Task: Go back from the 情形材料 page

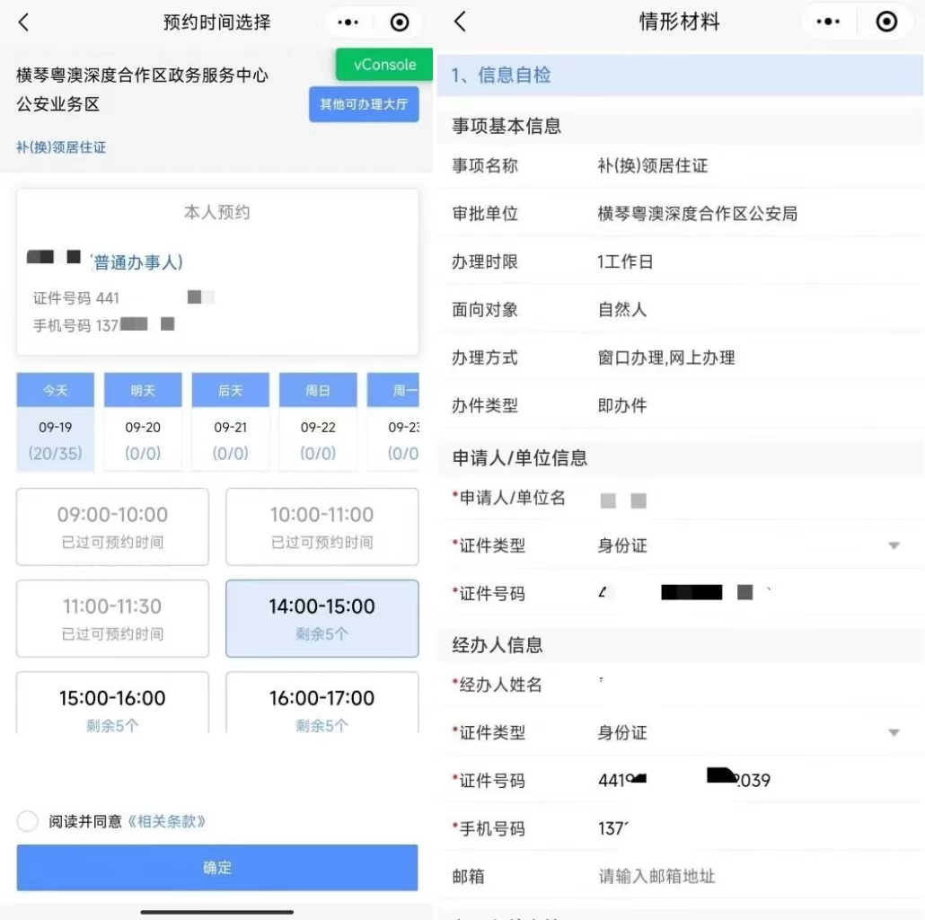Action: point(460,22)
